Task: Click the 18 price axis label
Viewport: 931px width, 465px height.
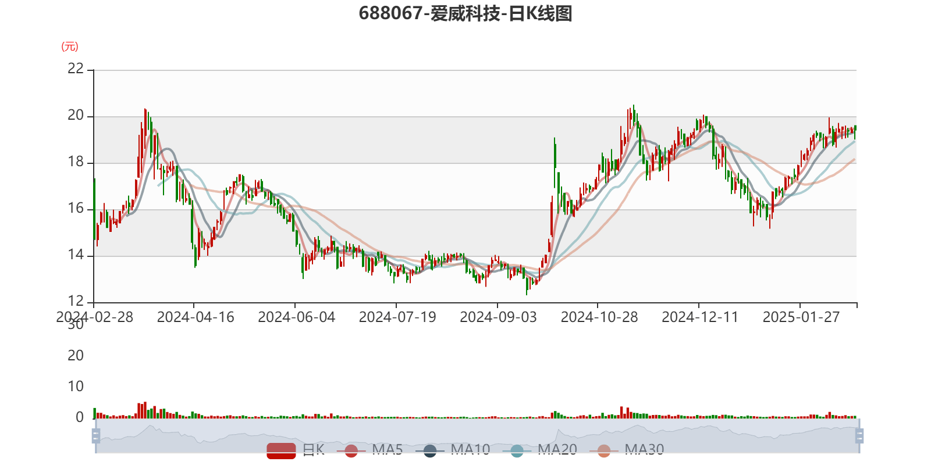Action: click(x=76, y=162)
